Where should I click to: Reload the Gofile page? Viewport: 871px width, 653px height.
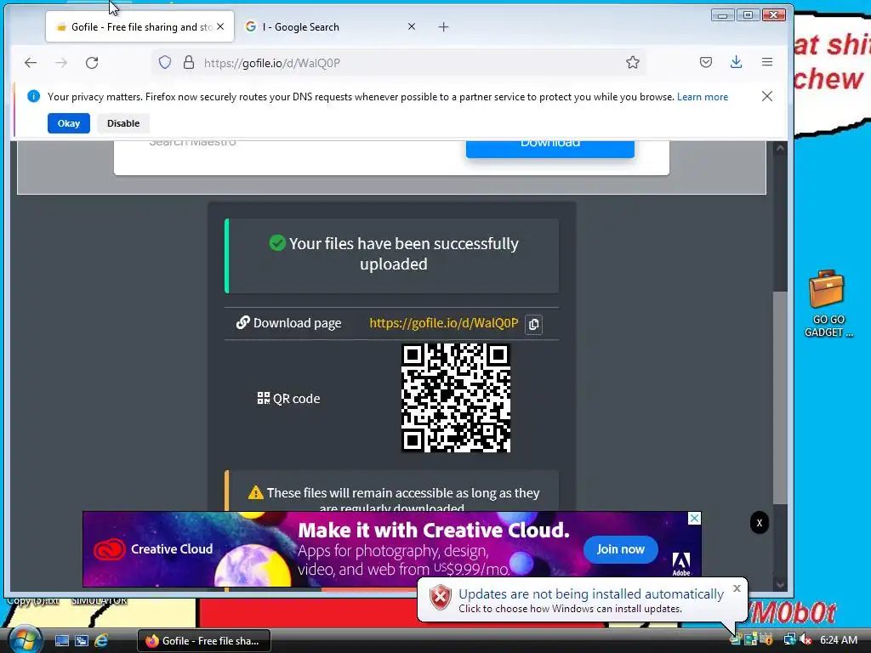click(x=92, y=63)
